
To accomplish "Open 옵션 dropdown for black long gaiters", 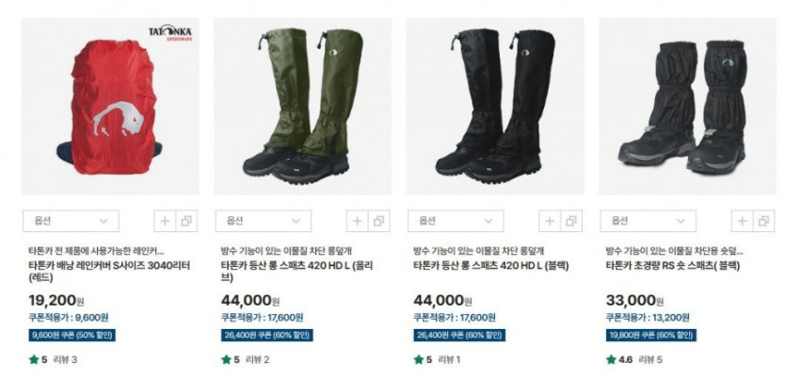I will (x=456, y=221).
